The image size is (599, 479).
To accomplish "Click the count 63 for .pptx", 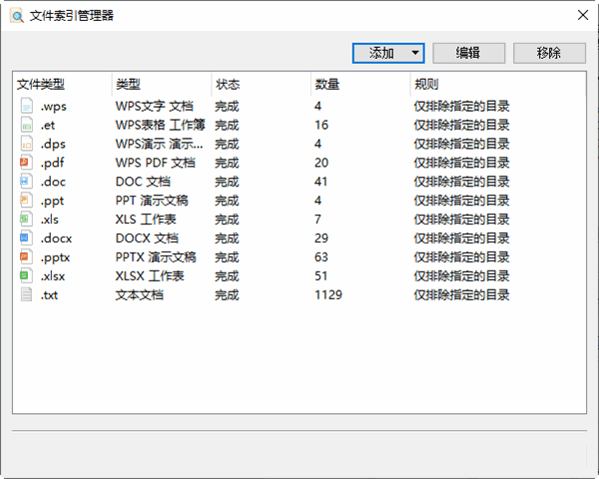I will (x=321, y=257).
